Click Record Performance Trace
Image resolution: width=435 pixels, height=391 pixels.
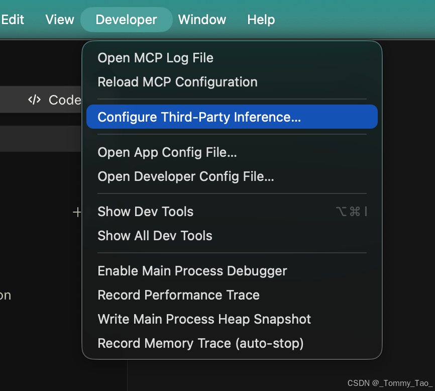(x=232, y=295)
